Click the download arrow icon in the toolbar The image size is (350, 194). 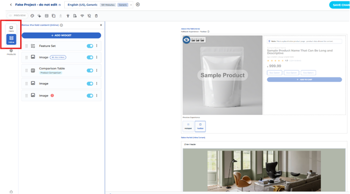click(x=61, y=16)
